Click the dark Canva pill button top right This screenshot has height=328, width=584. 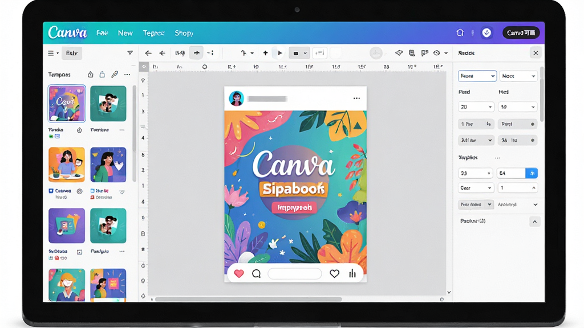pyautogui.click(x=521, y=32)
